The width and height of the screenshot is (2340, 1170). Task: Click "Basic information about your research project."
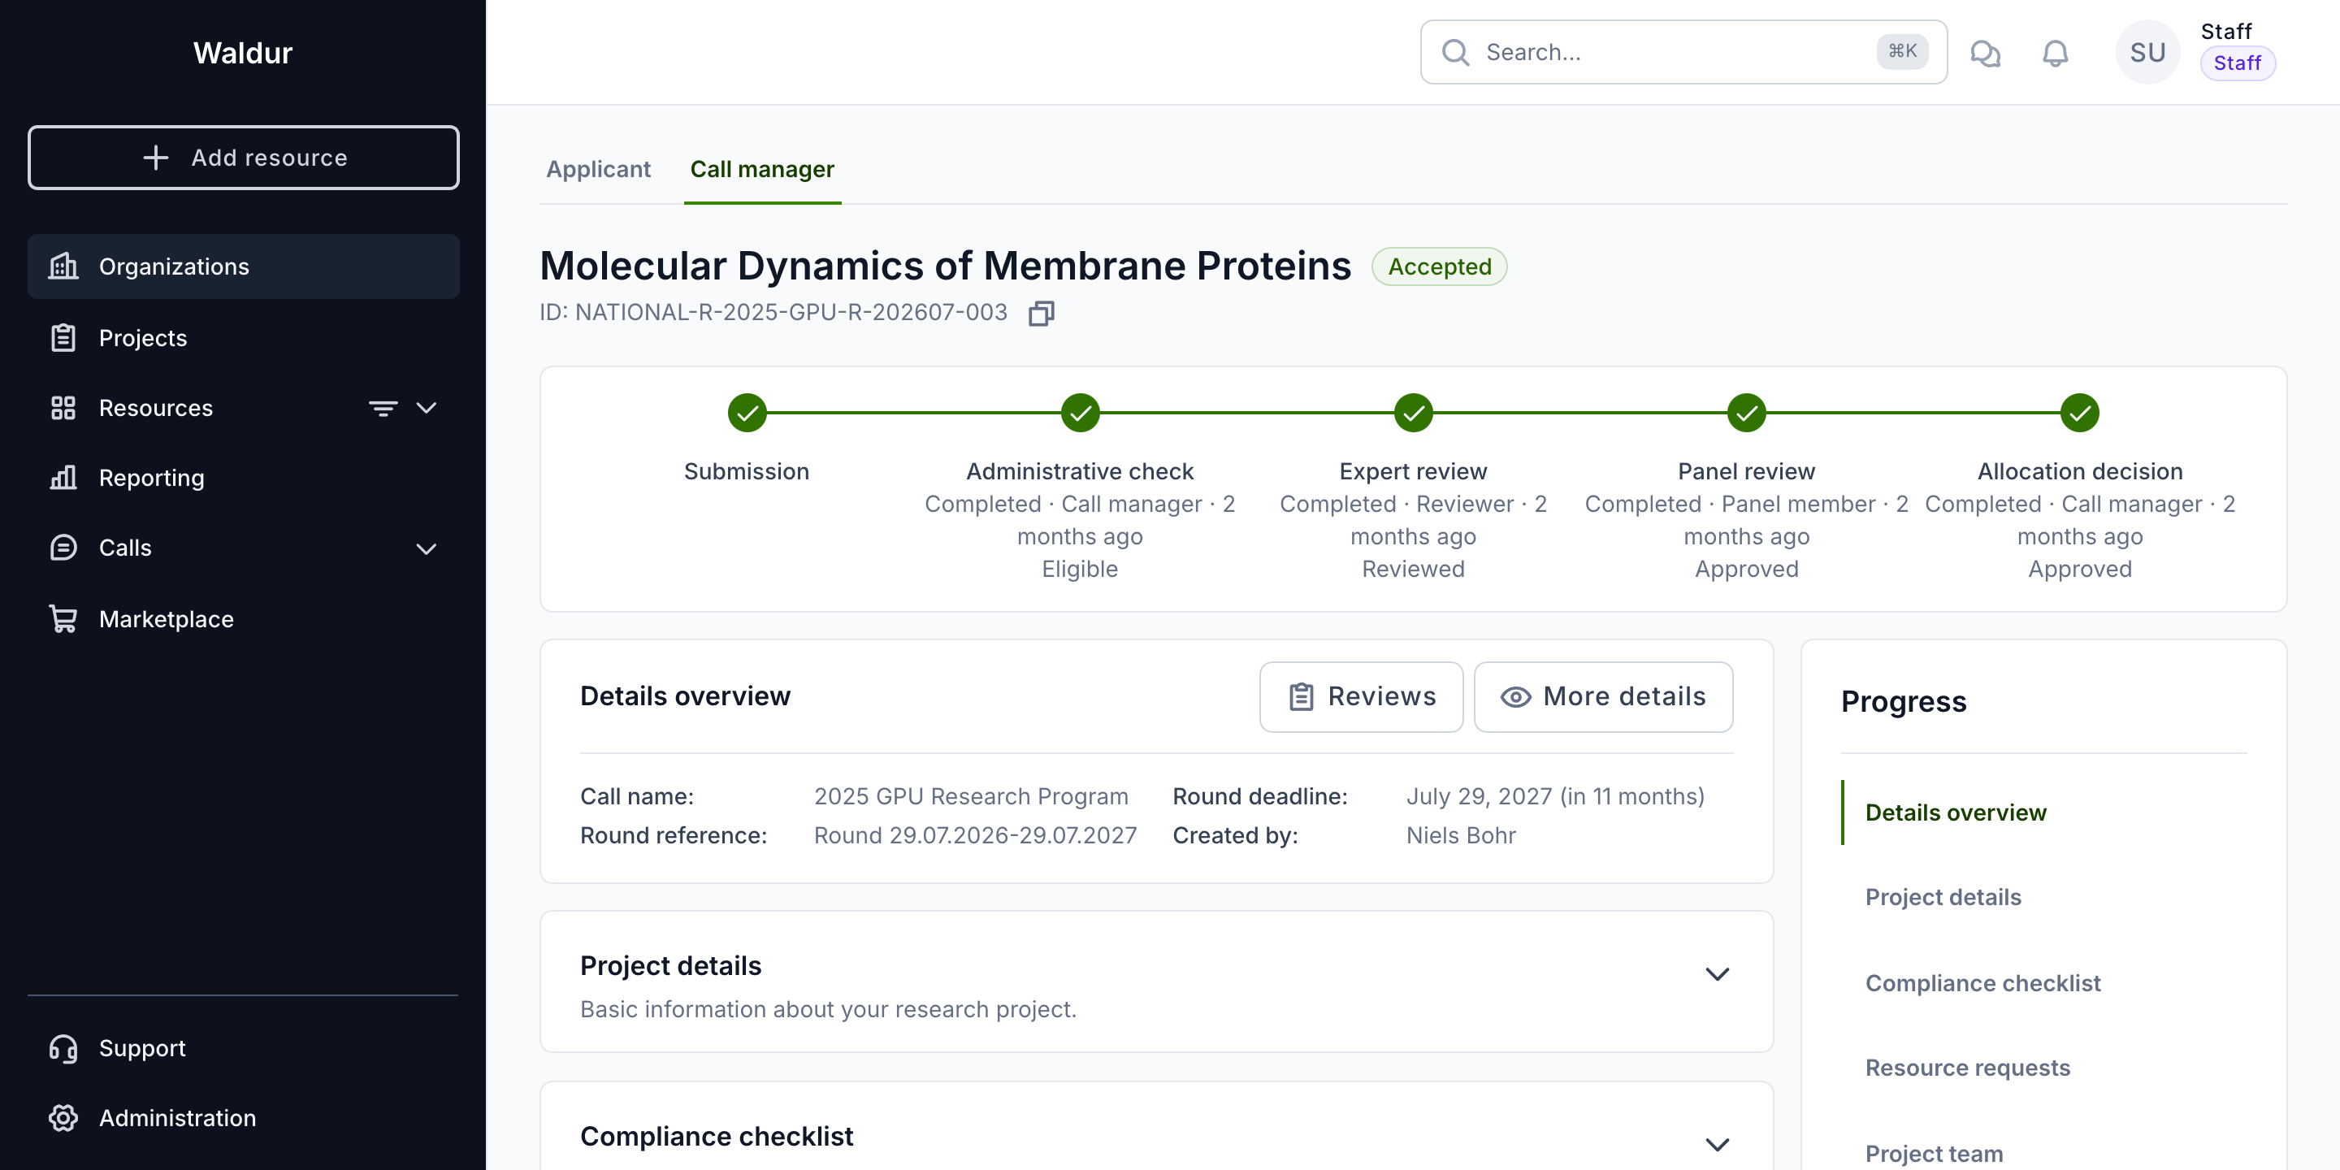point(828,1009)
